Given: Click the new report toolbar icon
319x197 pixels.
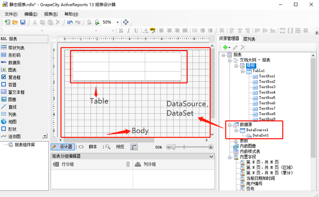Looking at the screenshot, I should coord(8,22).
